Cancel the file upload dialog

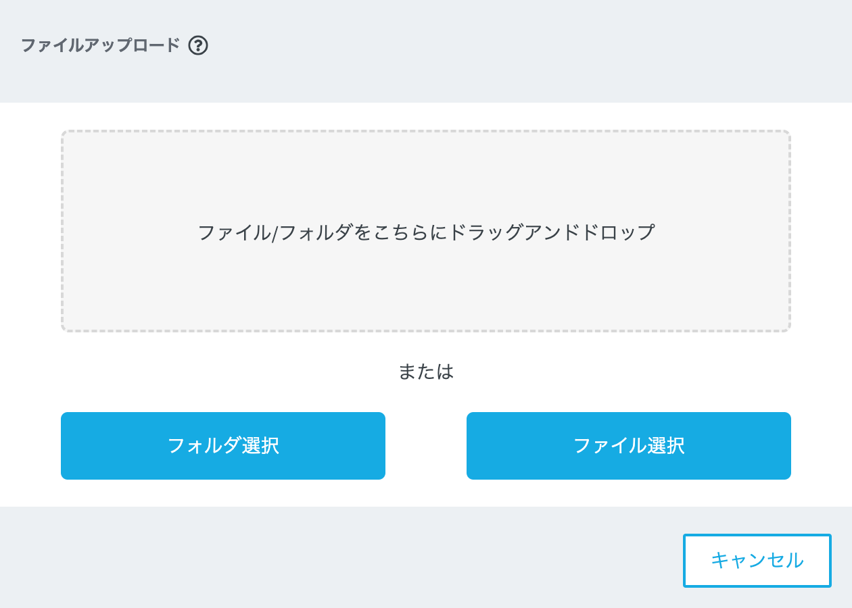coord(757,561)
